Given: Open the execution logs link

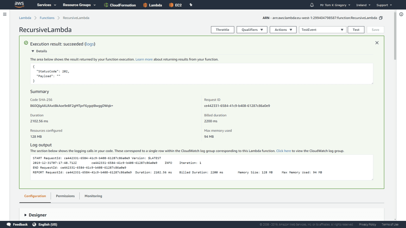Looking at the screenshot, I should [x=90, y=44].
